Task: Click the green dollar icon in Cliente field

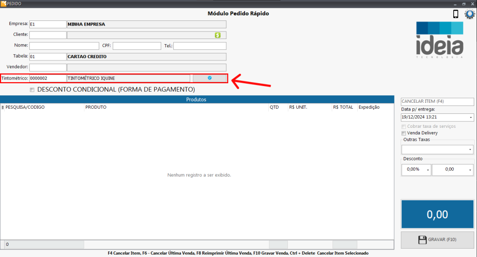Action: (218, 35)
